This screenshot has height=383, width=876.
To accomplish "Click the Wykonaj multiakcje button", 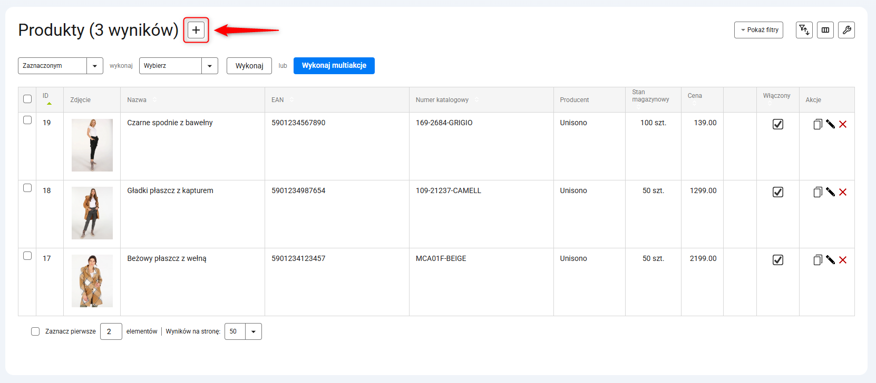I will point(334,66).
